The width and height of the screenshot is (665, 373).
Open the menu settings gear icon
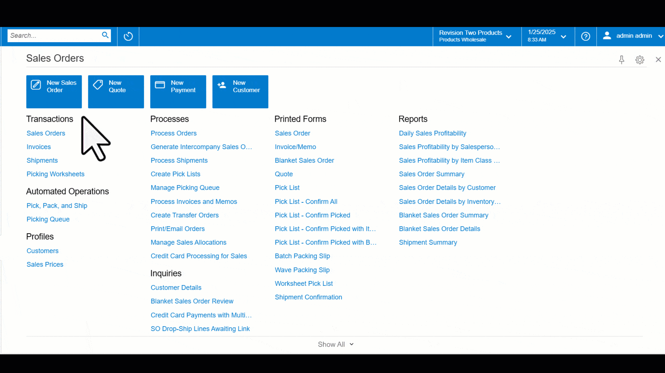640,60
